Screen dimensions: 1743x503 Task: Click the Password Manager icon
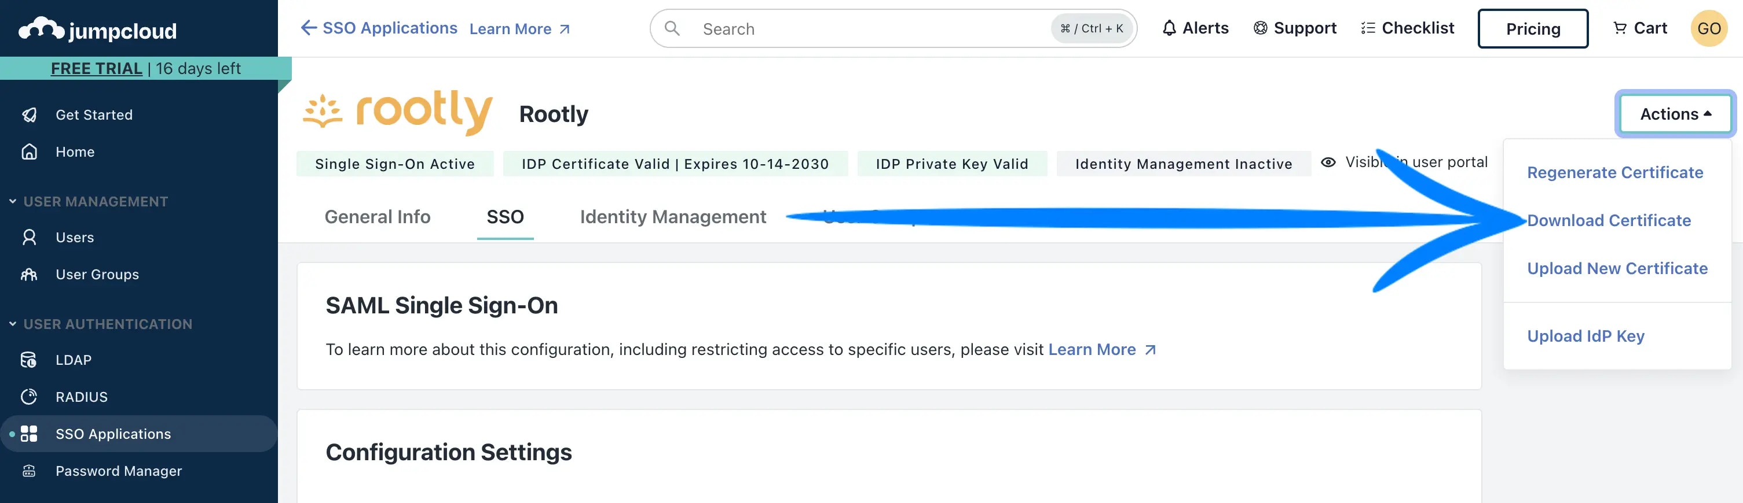tap(29, 471)
